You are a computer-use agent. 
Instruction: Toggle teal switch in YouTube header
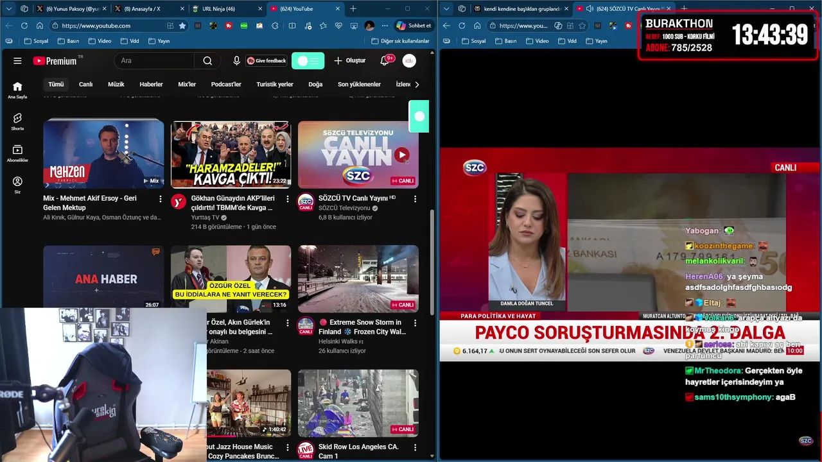point(308,61)
